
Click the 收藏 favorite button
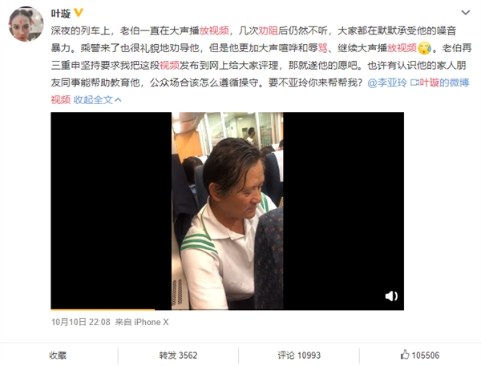(58, 356)
